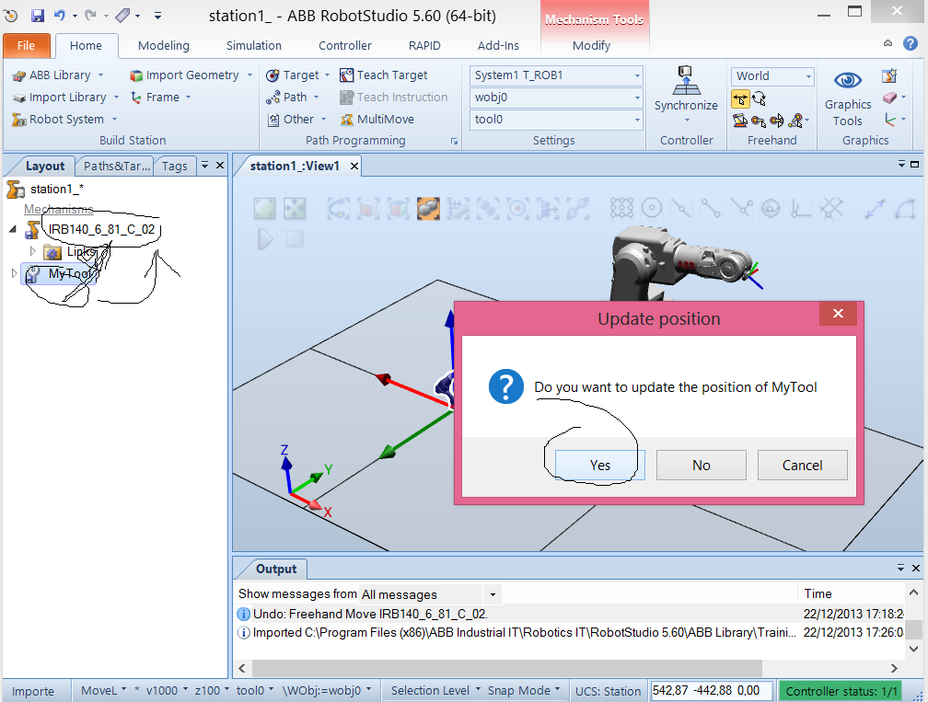Select the freehand Rotate tool
Image resolution: width=928 pixels, height=702 pixels.
pos(760,98)
